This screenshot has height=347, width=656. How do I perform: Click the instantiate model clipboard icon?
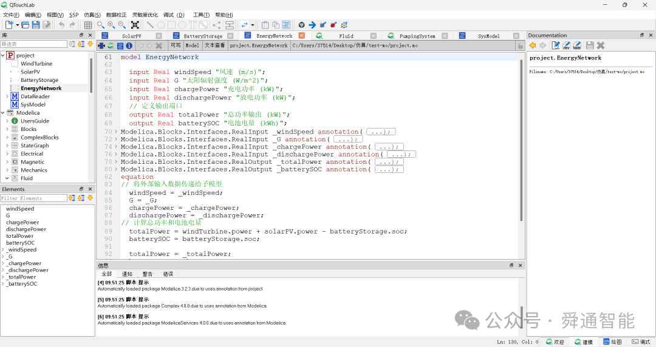coord(265,25)
